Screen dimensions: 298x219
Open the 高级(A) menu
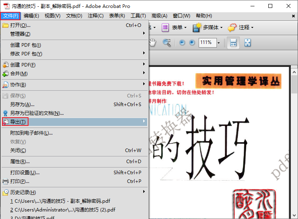pos(159,16)
